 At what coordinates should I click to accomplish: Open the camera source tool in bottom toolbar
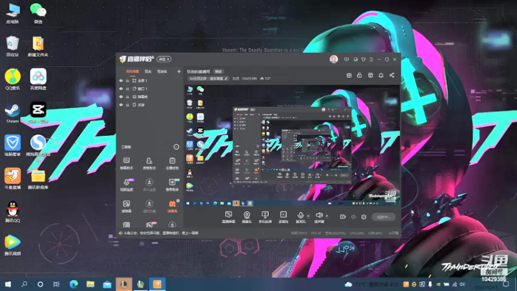click(x=247, y=217)
